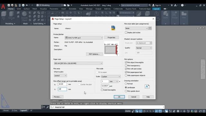Image resolution: width=206 pixels, height=116 pixels.
Task: Click the PDF Options button
Action: 94,54
